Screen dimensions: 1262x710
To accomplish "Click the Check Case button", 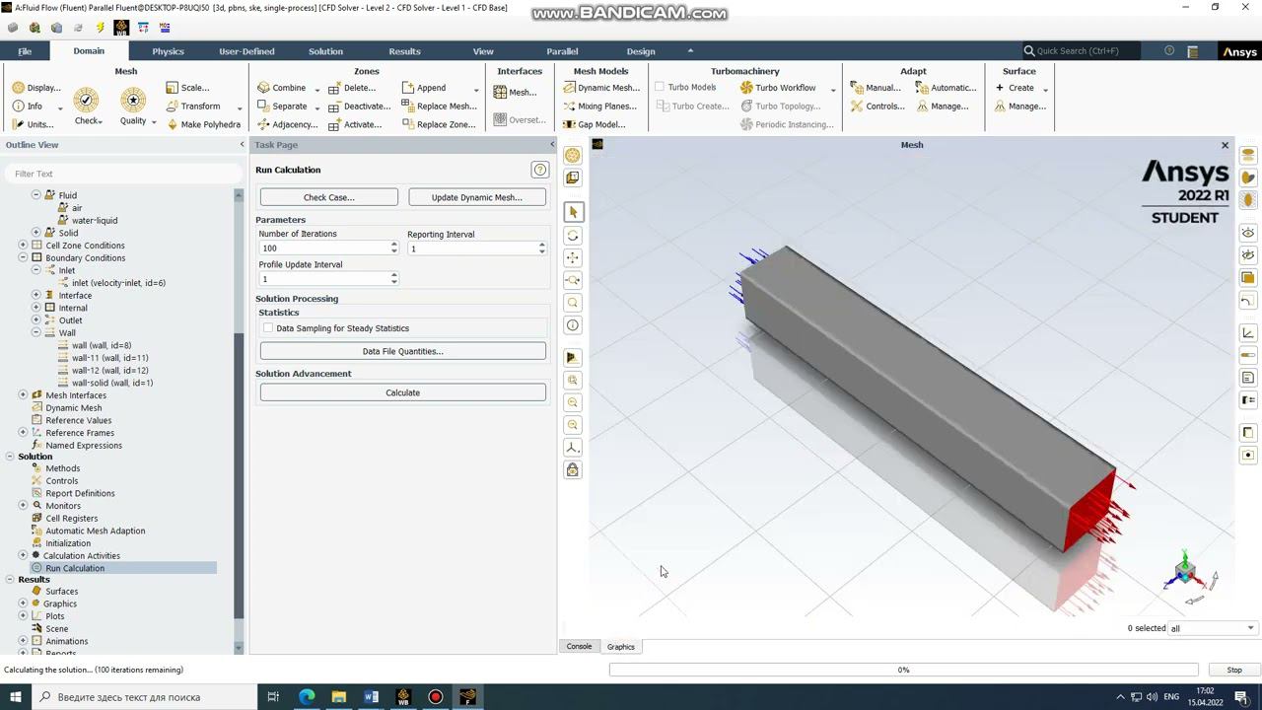I will click(329, 197).
